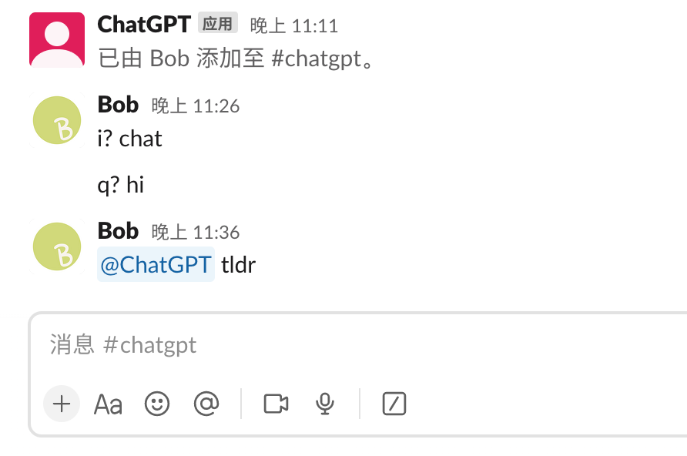Click the message reading q? hi

pyautogui.click(x=119, y=184)
